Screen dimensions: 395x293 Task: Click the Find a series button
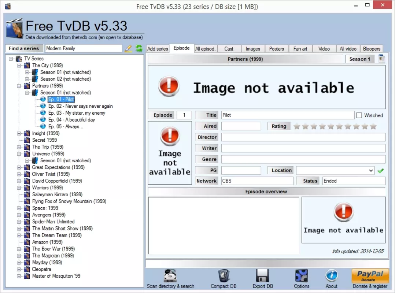point(24,48)
